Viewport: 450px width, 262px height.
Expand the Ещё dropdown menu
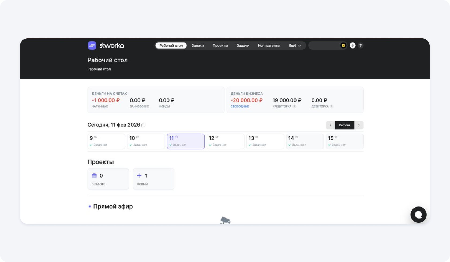[x=295, y=46]
